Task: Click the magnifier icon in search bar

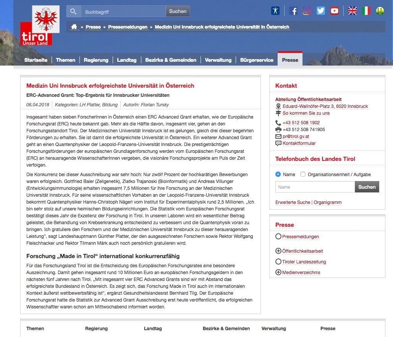Action: (73, 11)
